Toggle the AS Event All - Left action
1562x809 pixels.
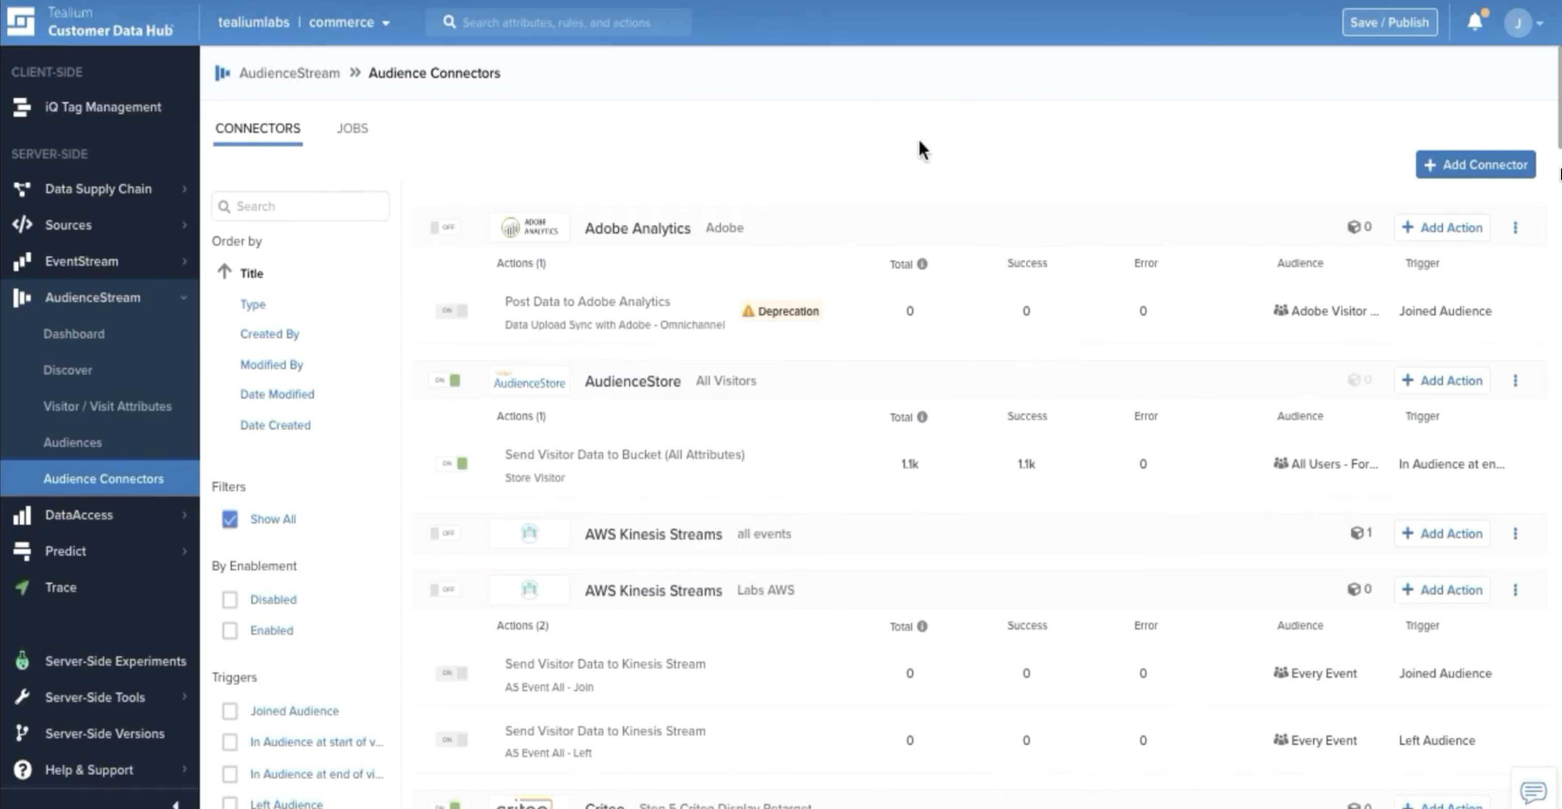(x=452, y=740)
